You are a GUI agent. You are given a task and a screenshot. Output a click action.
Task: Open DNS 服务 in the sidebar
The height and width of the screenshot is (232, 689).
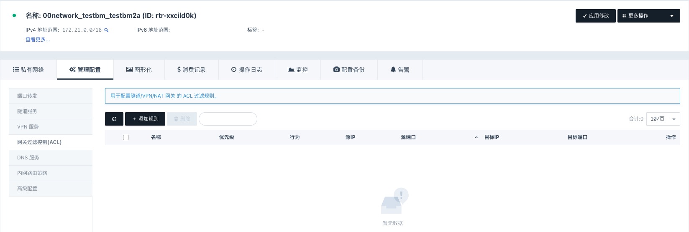tap(51, 158)
